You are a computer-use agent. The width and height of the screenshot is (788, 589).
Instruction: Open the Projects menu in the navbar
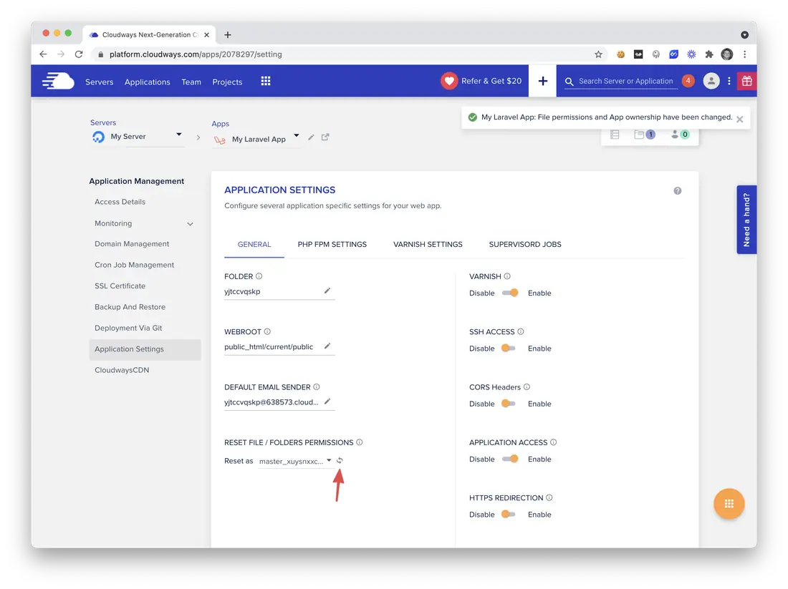click(x=227, y=82)
